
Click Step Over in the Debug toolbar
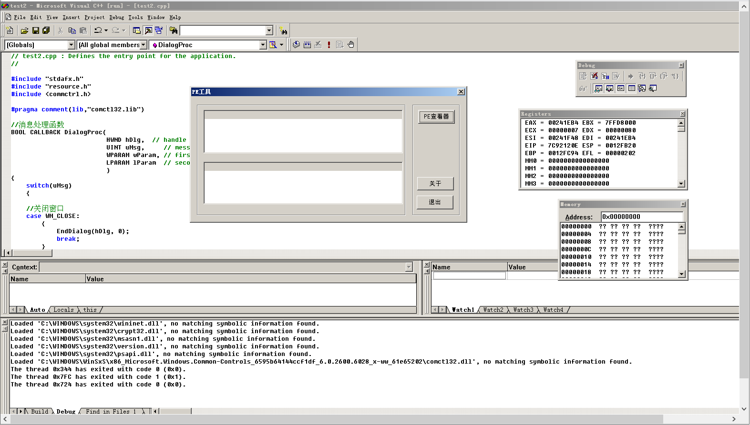click(653, 76)
